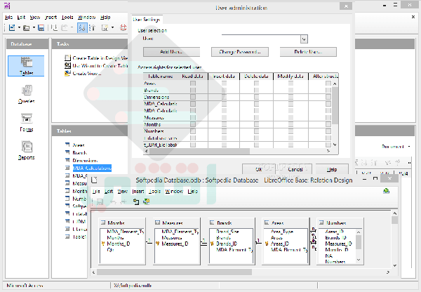
Task: Click the Paste clipboard toolbar icon
Action: (x=65, y=27)
